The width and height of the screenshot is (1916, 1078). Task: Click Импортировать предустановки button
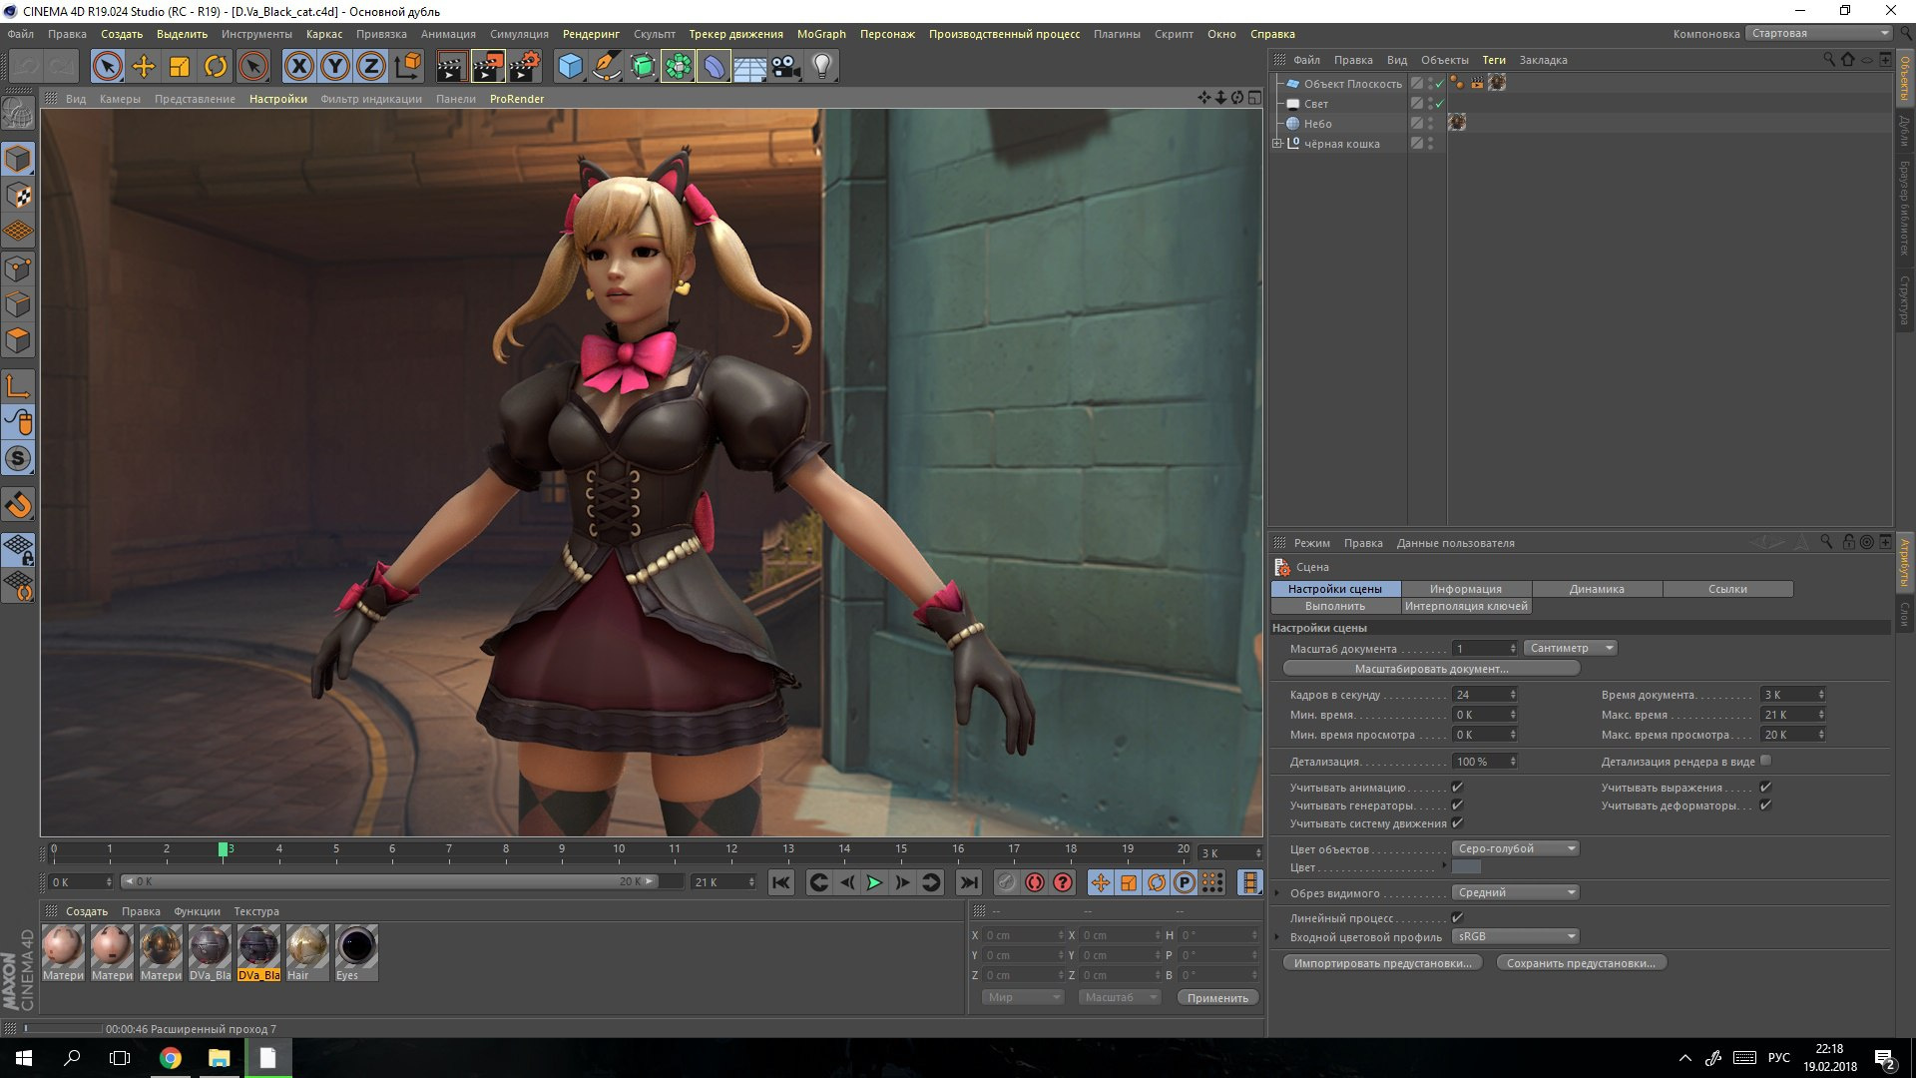pos(1382,963)
